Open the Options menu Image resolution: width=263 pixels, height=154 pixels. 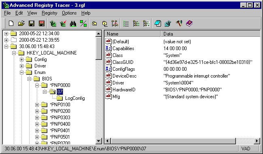pyautogui.click(x=69, y=13)
